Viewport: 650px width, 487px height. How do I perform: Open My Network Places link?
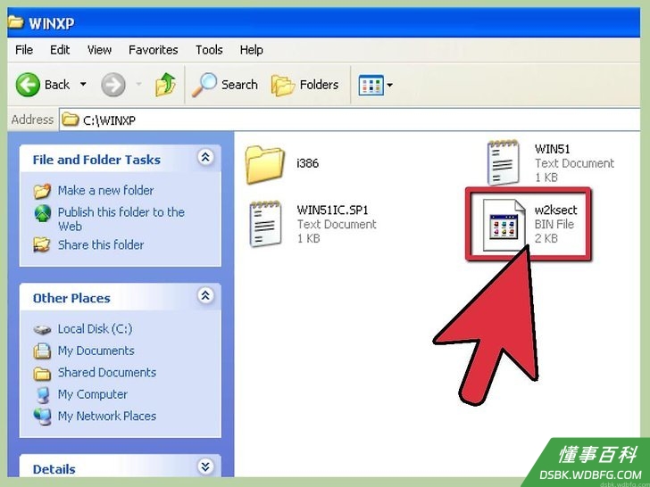click(x=107, y=416)
